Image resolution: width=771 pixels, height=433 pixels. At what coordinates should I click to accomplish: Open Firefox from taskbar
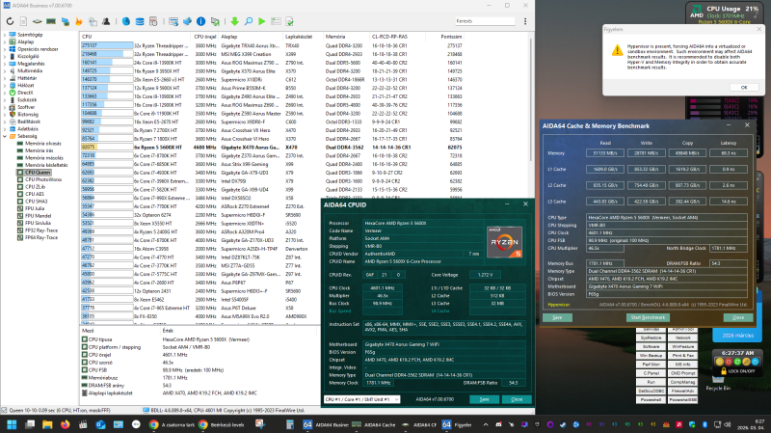[65, 424]
